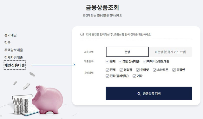Toggle the 기타 checkbox

click(134, 76)
